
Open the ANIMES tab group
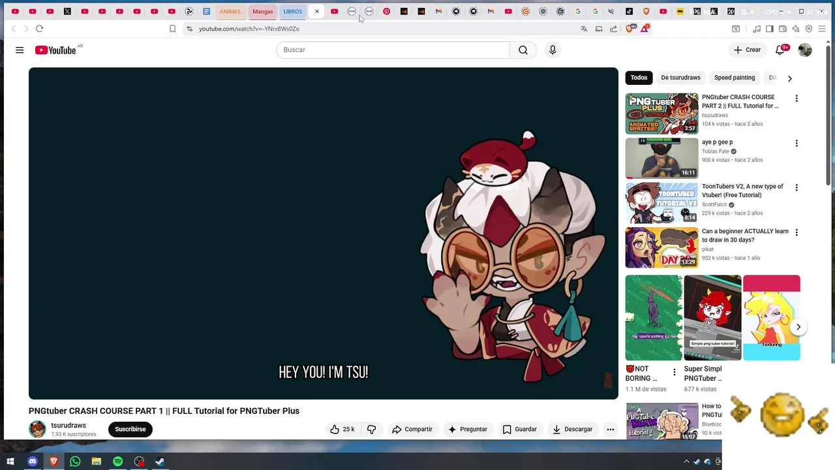pyautogui.click(x=230, y=11)
